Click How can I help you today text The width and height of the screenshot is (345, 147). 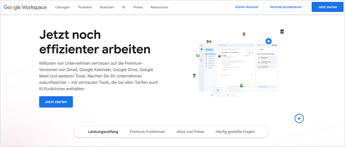(266, 54)
